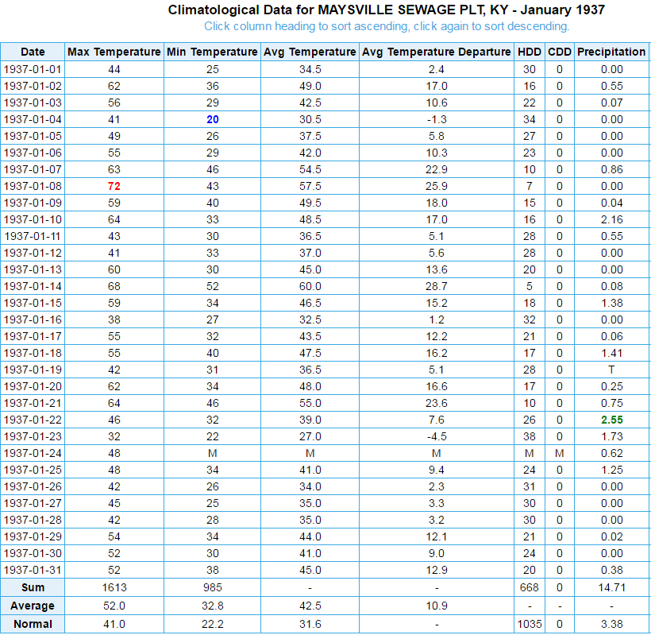Screen dimensions: 651x635
Task: Sort by Avg Temperature column heading
Action: point(310,52)
